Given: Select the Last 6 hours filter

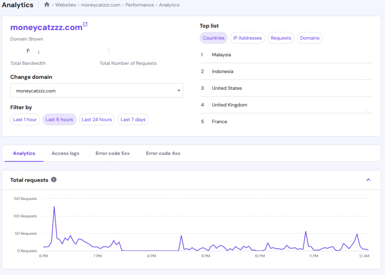Looking at the screenshot, I should pyautogui.click(x=59, y=119).
